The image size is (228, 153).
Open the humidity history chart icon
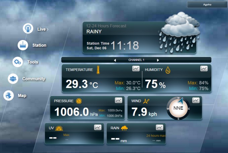pos(204,69)
